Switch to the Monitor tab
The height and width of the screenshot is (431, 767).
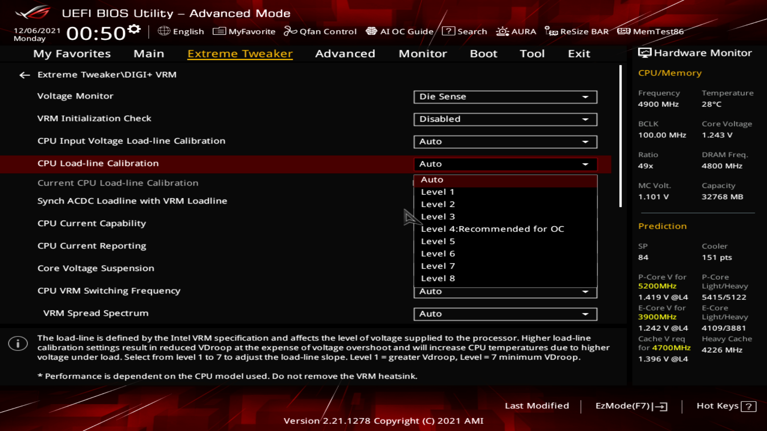422,54
